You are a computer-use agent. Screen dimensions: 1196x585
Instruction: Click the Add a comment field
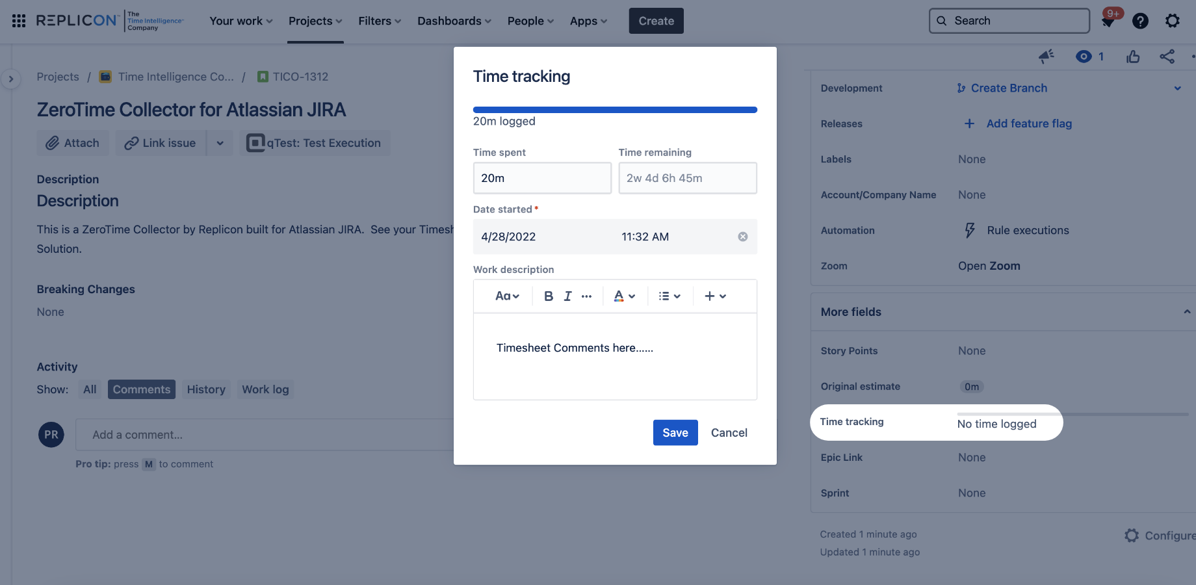pyautogui.click(x=265, y=435)
